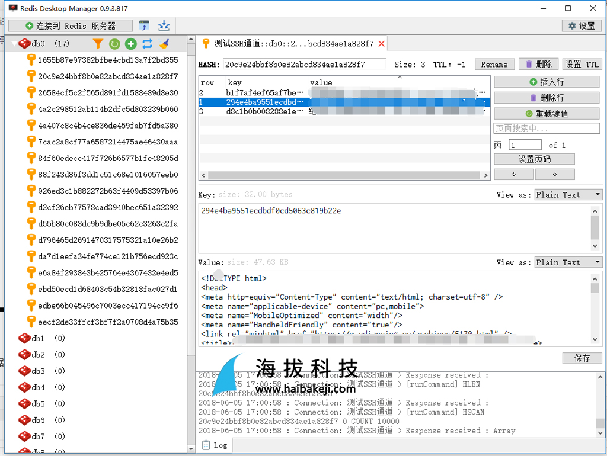Close the 测试SSH通道 key tab
This screenshot has width=607, height=456.
381,44
